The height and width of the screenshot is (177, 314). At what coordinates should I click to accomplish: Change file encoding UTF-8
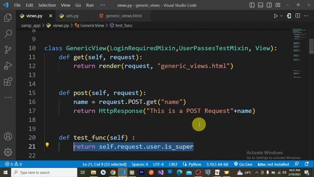click(x=158, y=164)
